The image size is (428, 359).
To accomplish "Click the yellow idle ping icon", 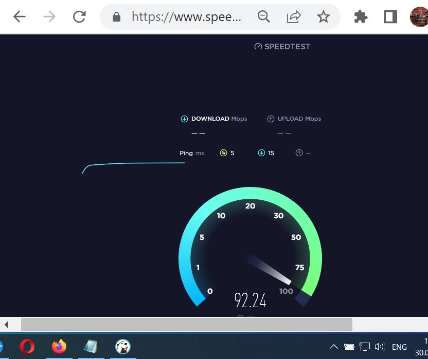I will (x=223, y=153).
